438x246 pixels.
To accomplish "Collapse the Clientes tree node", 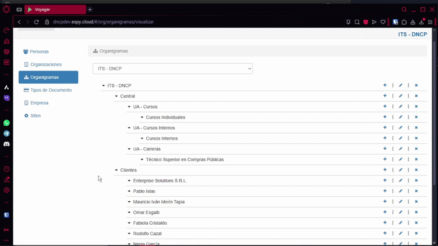I will coord(117,171).
